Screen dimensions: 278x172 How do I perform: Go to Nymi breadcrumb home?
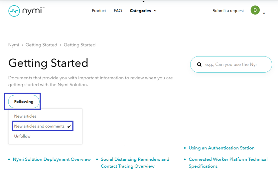[x=14, y=45]
